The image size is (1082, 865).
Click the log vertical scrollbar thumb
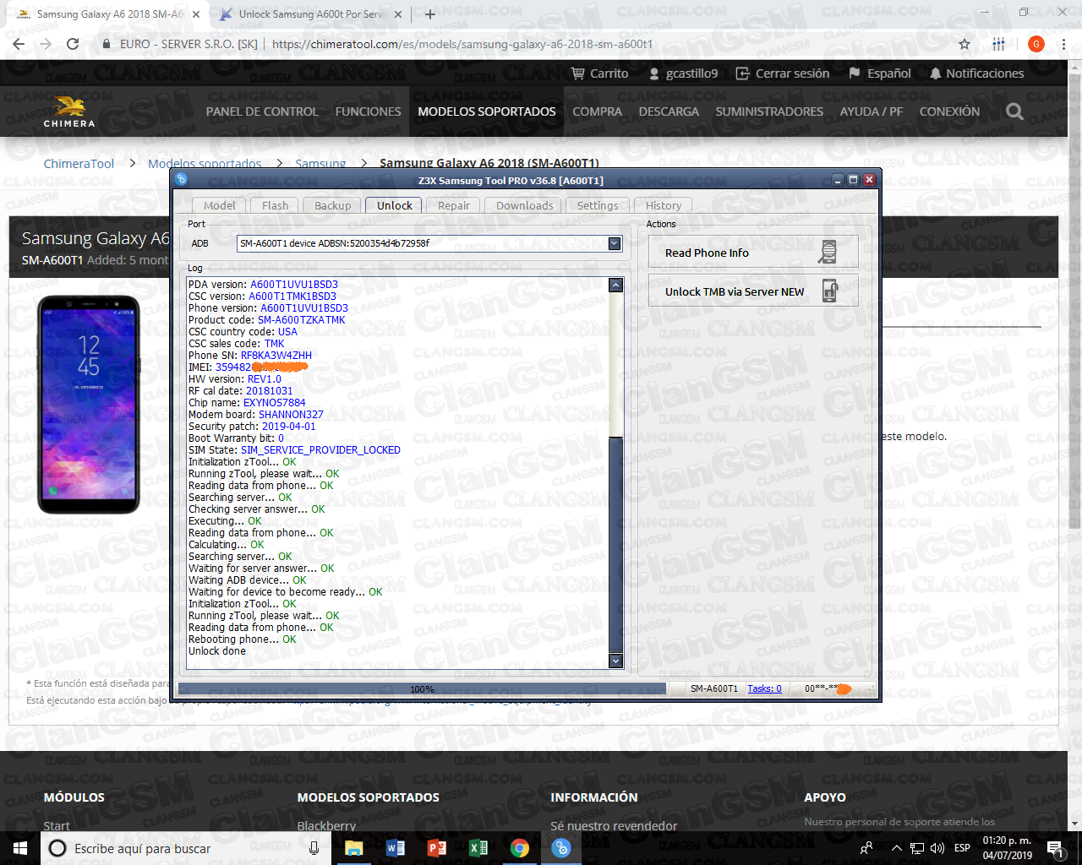coord(615,544)
